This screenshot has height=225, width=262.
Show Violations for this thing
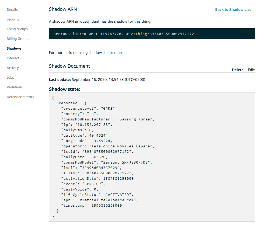pyautogui.click(x=15, y=87)
